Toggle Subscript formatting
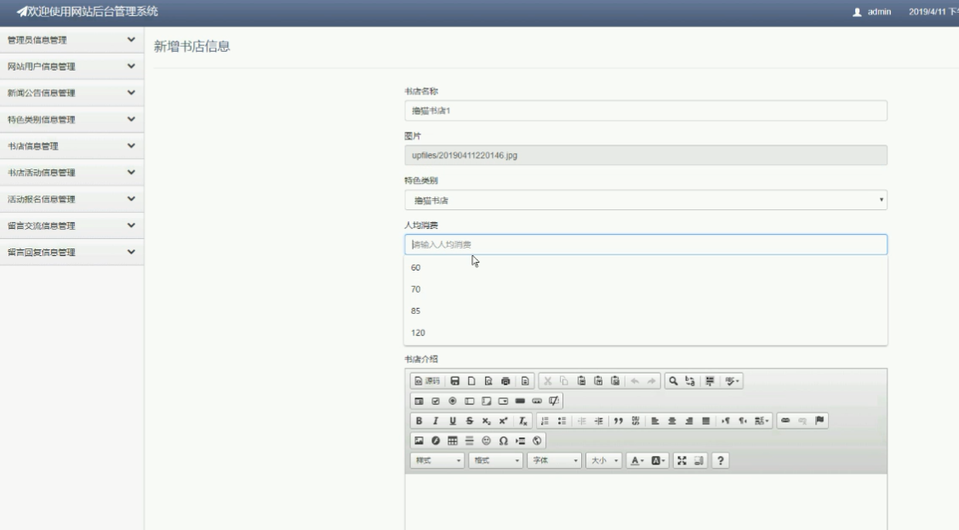 pyautogui.click(x=486, y=420)
